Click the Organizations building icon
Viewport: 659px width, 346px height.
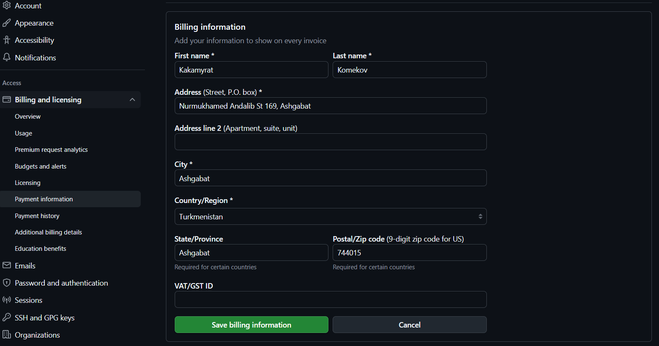(x=7, y=335)
